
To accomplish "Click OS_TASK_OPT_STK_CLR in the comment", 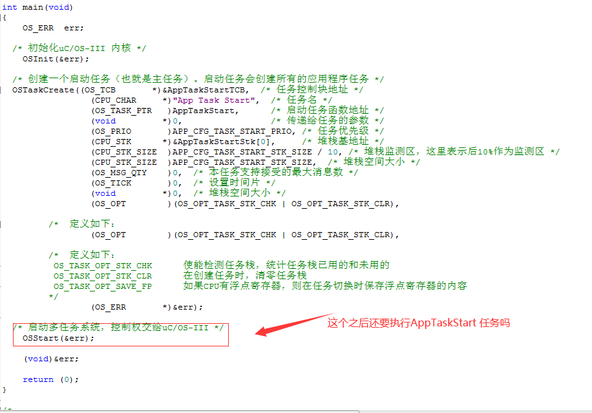I will pos(103,276).
